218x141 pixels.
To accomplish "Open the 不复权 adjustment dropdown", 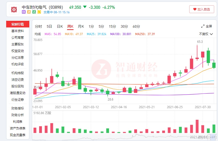I will click(x=206, y=34).
